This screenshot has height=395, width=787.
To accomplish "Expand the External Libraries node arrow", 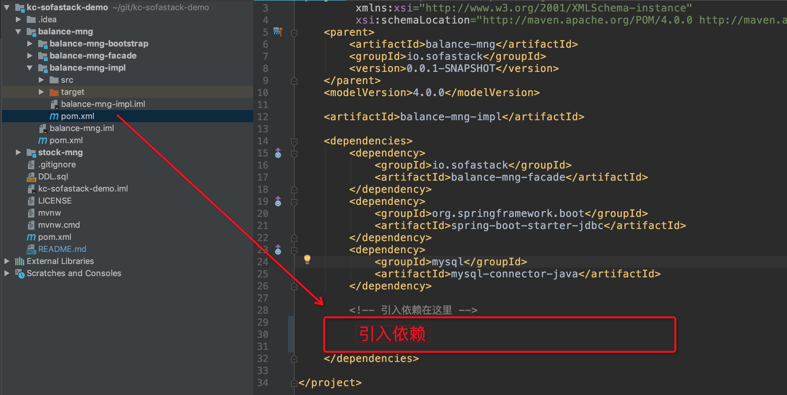I will 7,261.
